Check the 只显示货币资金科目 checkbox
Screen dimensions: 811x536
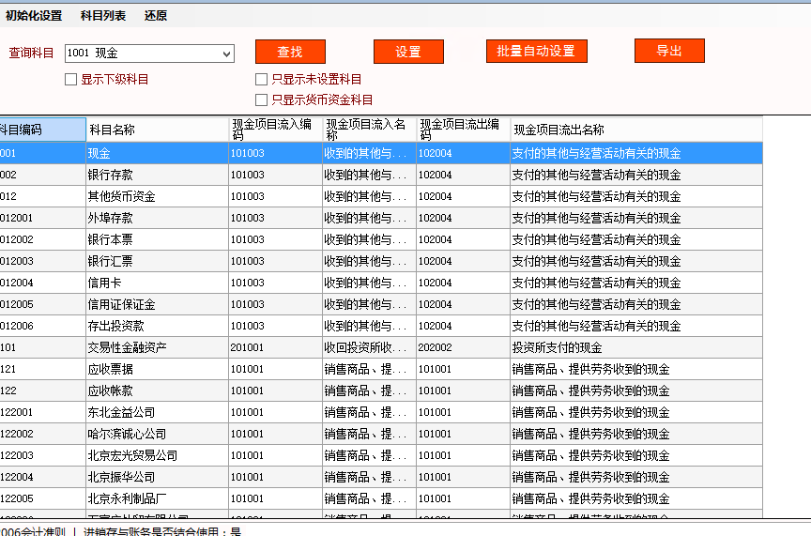tap(262, 100)
